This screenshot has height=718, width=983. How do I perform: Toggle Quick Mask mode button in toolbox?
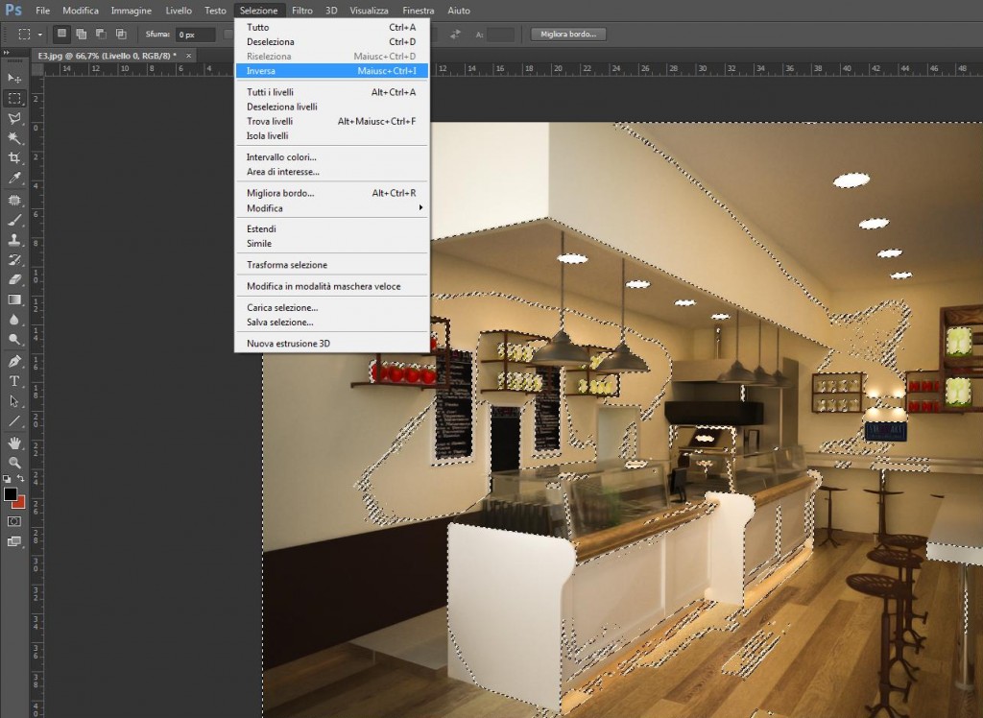[14, 522]
